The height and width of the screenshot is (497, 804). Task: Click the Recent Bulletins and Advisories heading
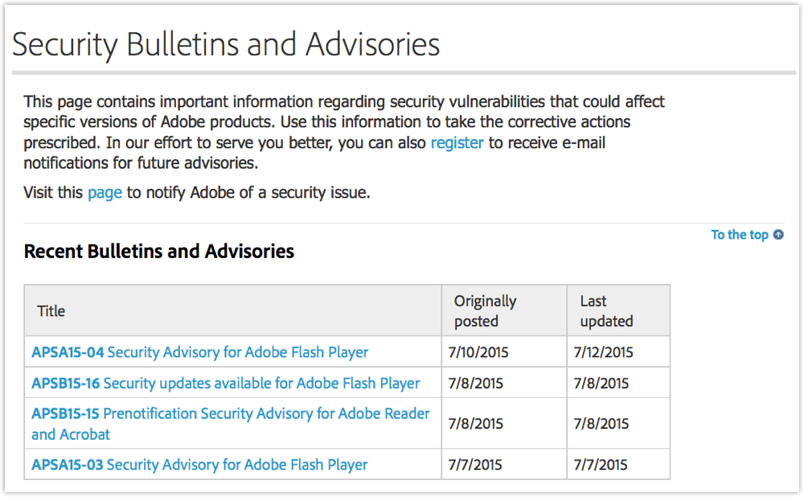click(159, 252)
